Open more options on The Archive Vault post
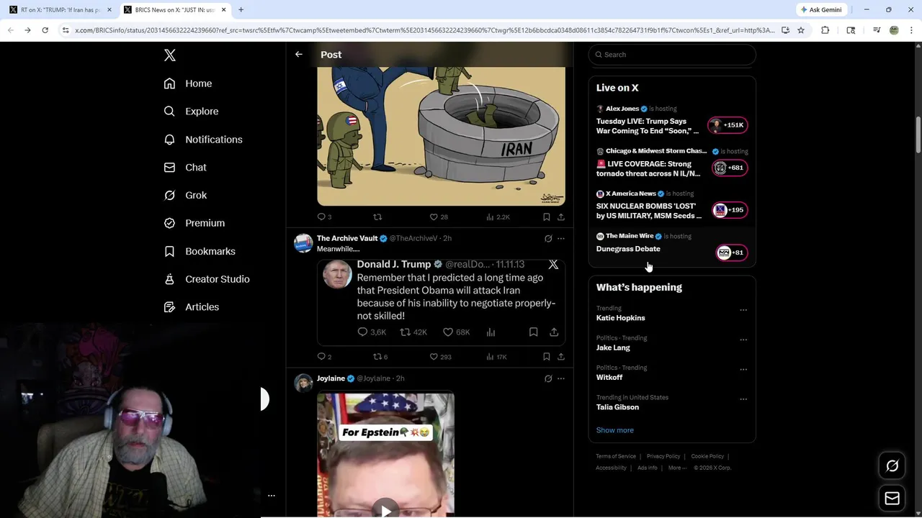The height and width of the screenshot is (518, 922). [x=561, y=238]
